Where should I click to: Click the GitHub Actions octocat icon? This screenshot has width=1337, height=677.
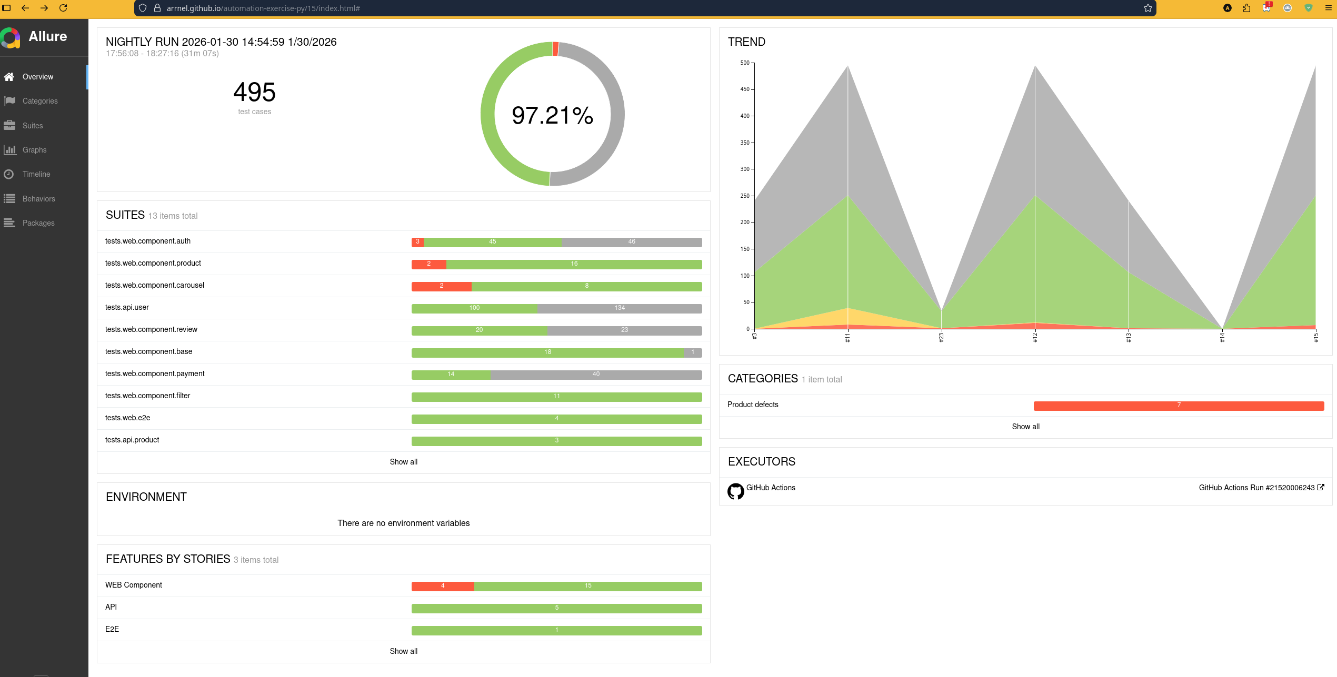(735, 491)
